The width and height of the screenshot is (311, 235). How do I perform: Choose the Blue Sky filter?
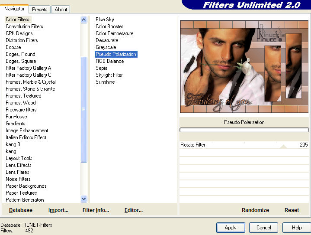[105, 20]
